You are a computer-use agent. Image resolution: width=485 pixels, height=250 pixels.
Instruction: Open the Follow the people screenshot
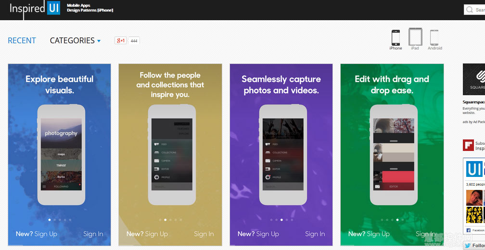pyautogui.click(x=170, y=154)
